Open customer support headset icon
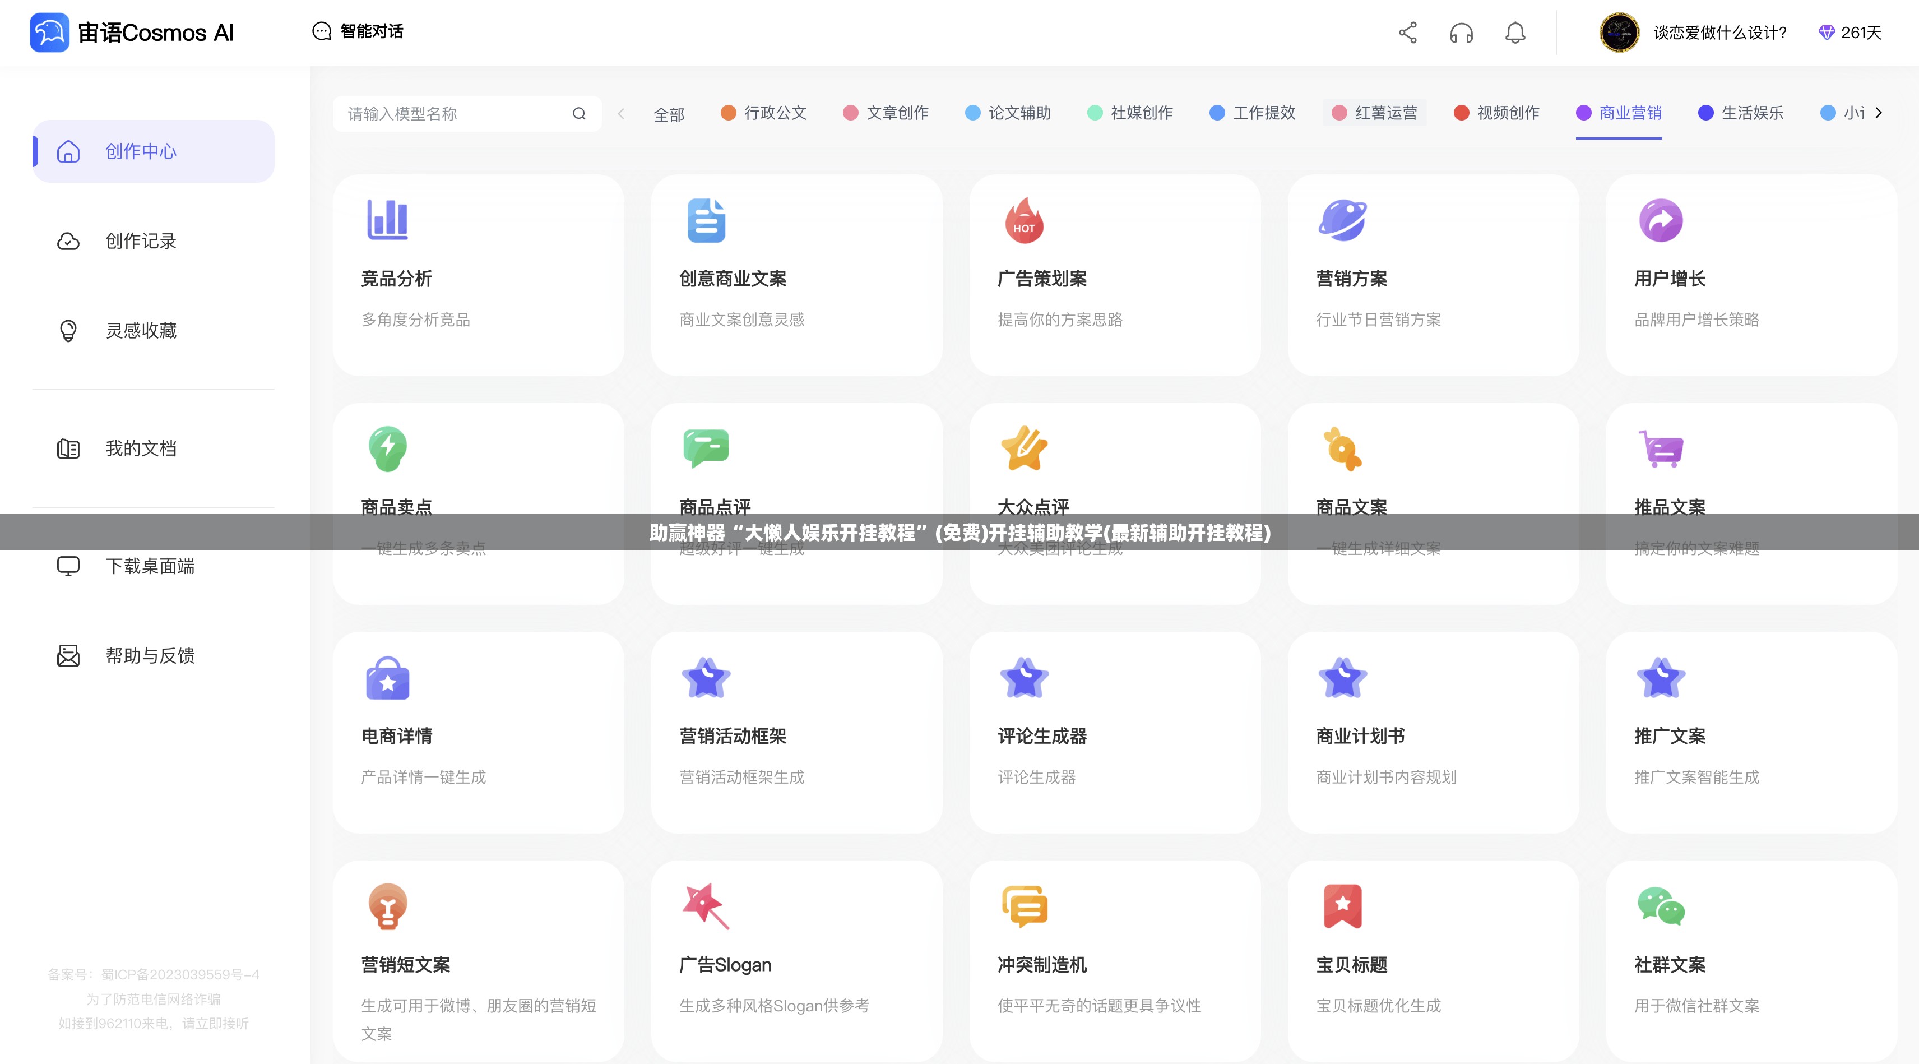The image size is (1919, 1064). [x=1461, y=33]
